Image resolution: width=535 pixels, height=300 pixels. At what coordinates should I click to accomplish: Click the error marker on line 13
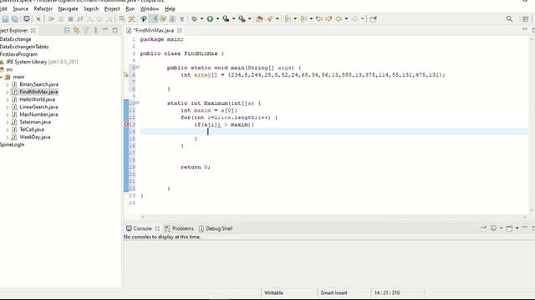pos(126,124)
